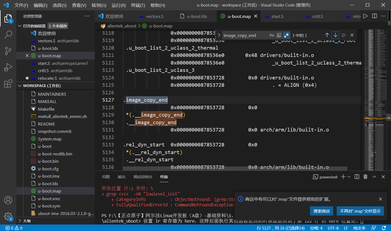Expand the replace field toggle arrow

point(219,35)
